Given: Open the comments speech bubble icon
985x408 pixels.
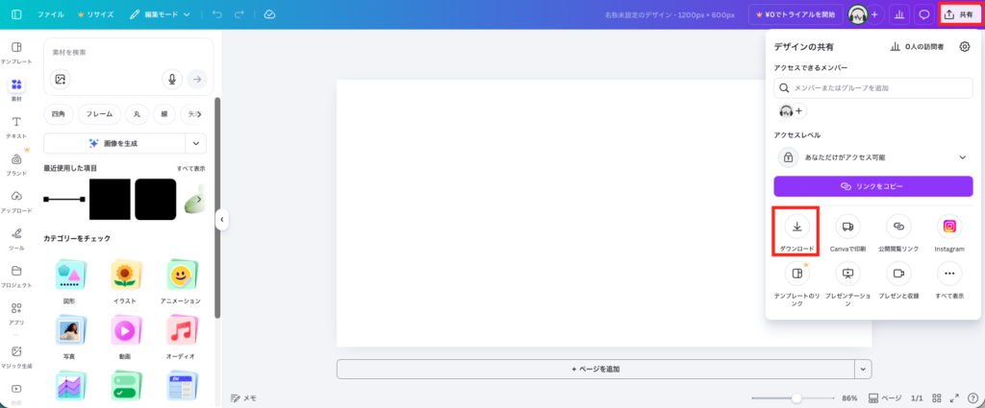Looking at the screenshot, I should 924,14.
